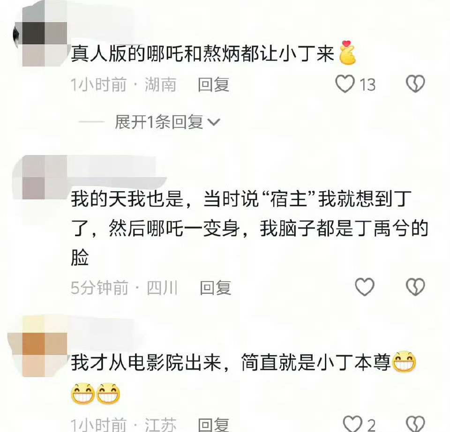
Task: Reply to the Sichuan comment via 回复
Action: [x=215, y=288]
